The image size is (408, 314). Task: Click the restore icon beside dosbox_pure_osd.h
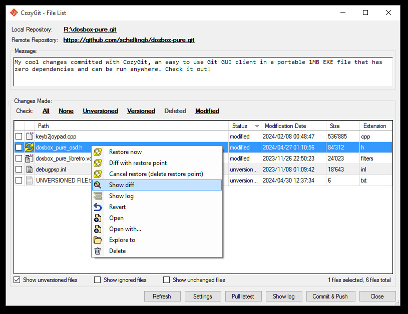(29, 147)
